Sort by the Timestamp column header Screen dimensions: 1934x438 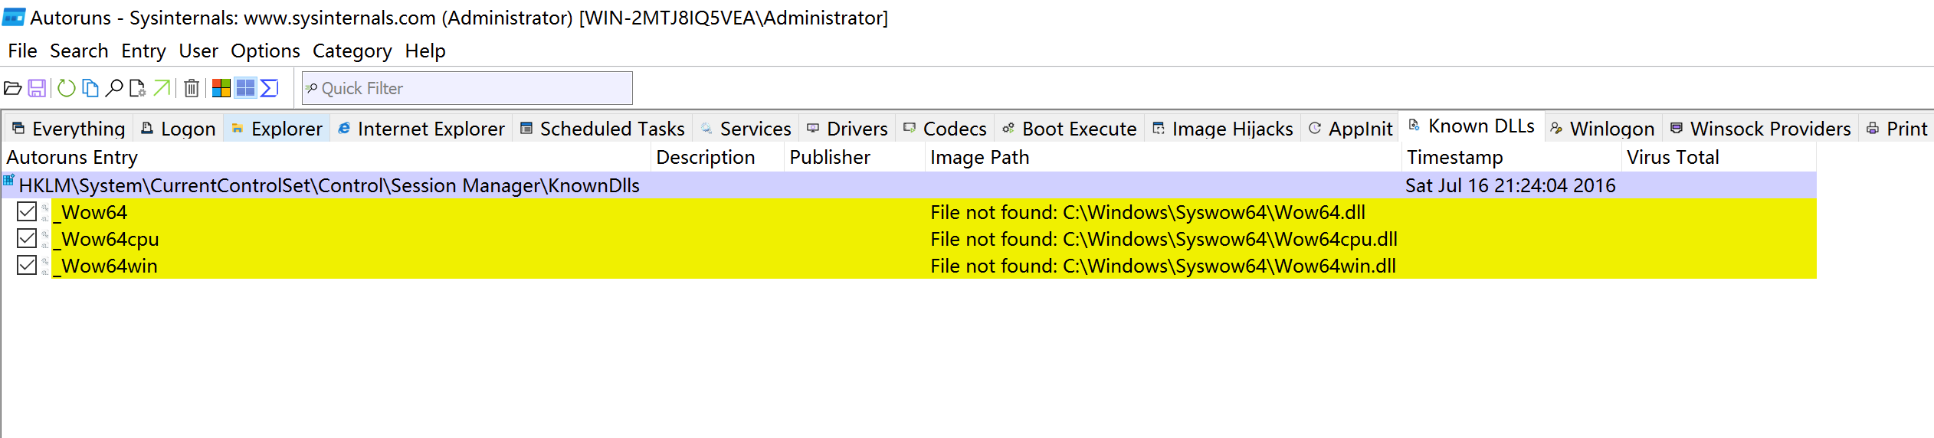[1454, 158]
